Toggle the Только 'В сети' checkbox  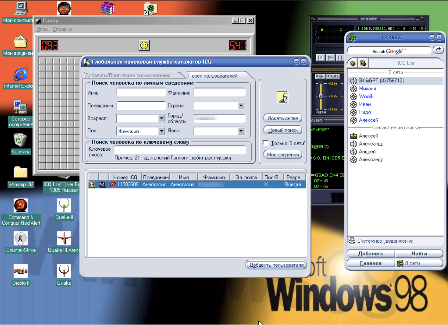[265, 143]
